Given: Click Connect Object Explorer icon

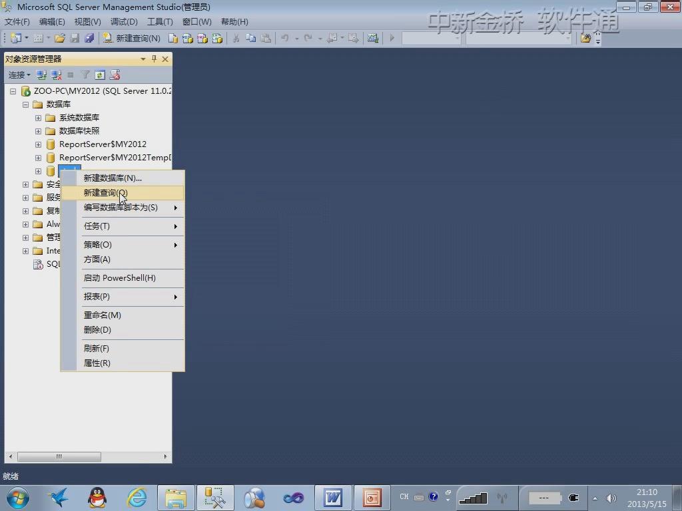Looking at the screenshot, I should tap(41, 75).
